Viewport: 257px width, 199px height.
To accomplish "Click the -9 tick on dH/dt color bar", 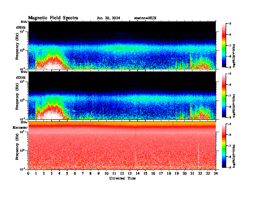I will (230, 67).
